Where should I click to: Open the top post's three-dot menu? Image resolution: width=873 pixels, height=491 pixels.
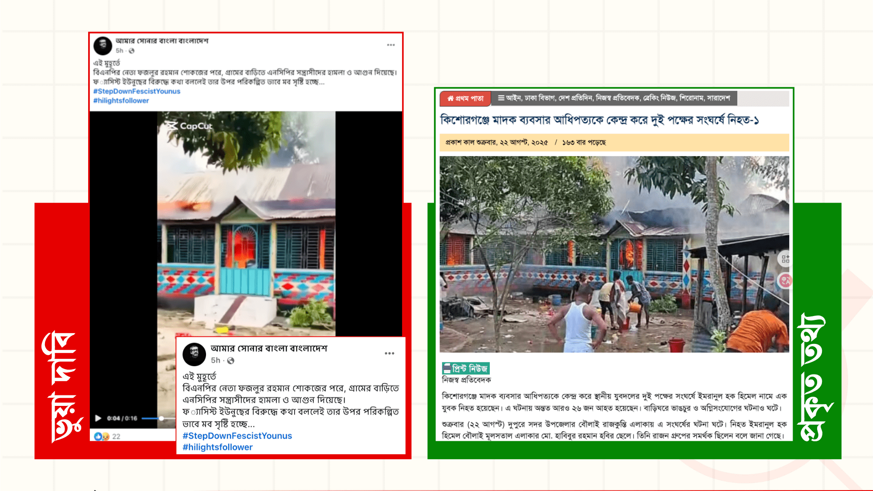pyautogui.click(x=391, y=45)
